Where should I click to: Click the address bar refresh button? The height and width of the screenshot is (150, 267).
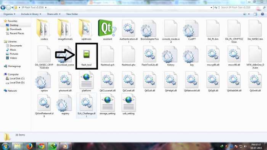pyautogui.click(x=216, y=8)
